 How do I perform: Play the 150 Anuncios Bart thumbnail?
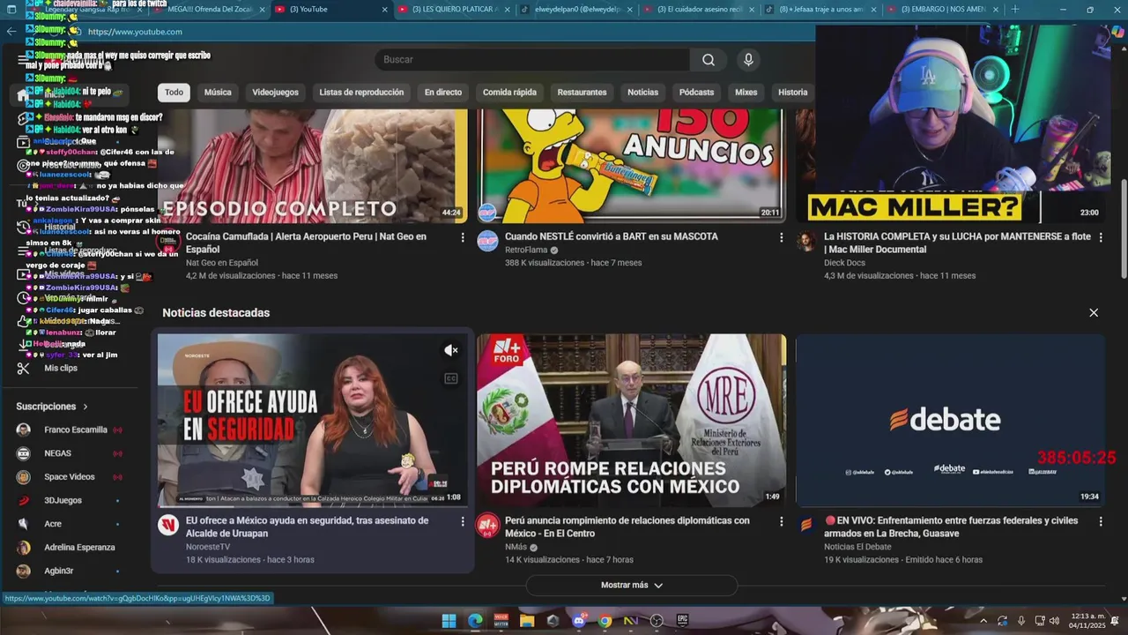pyautogui.click(x=631, y=166)
